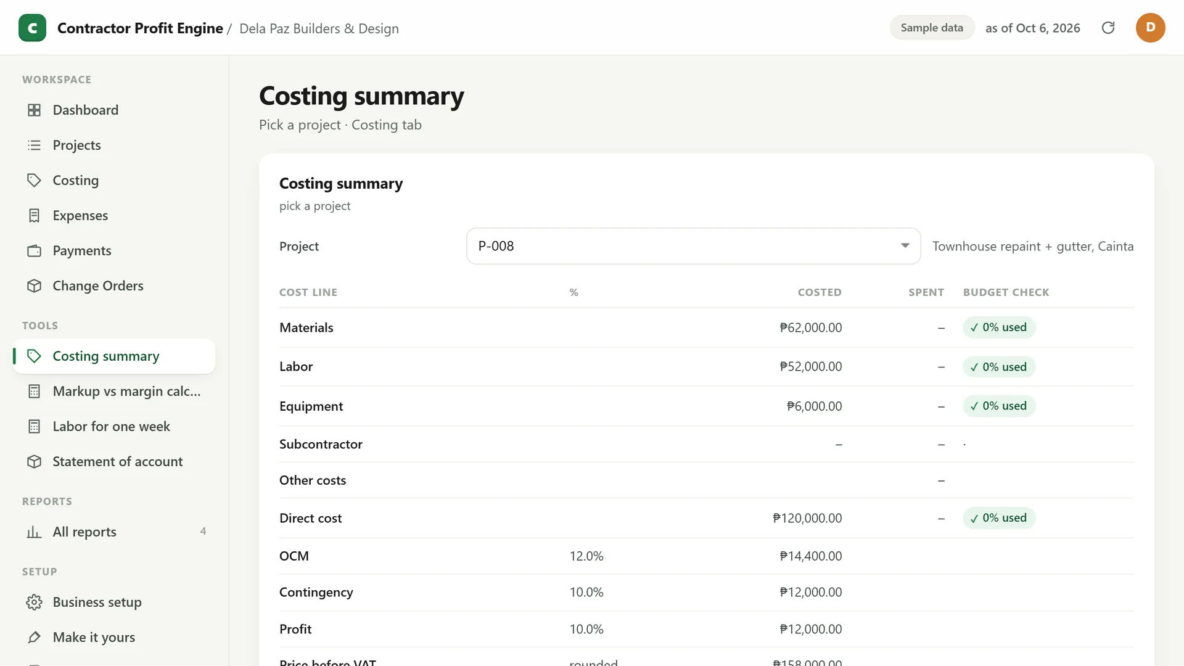The width and height of the screenshot is (1184, 666).
Task: Open Change Orders section
Action: [x=114, y=286]
